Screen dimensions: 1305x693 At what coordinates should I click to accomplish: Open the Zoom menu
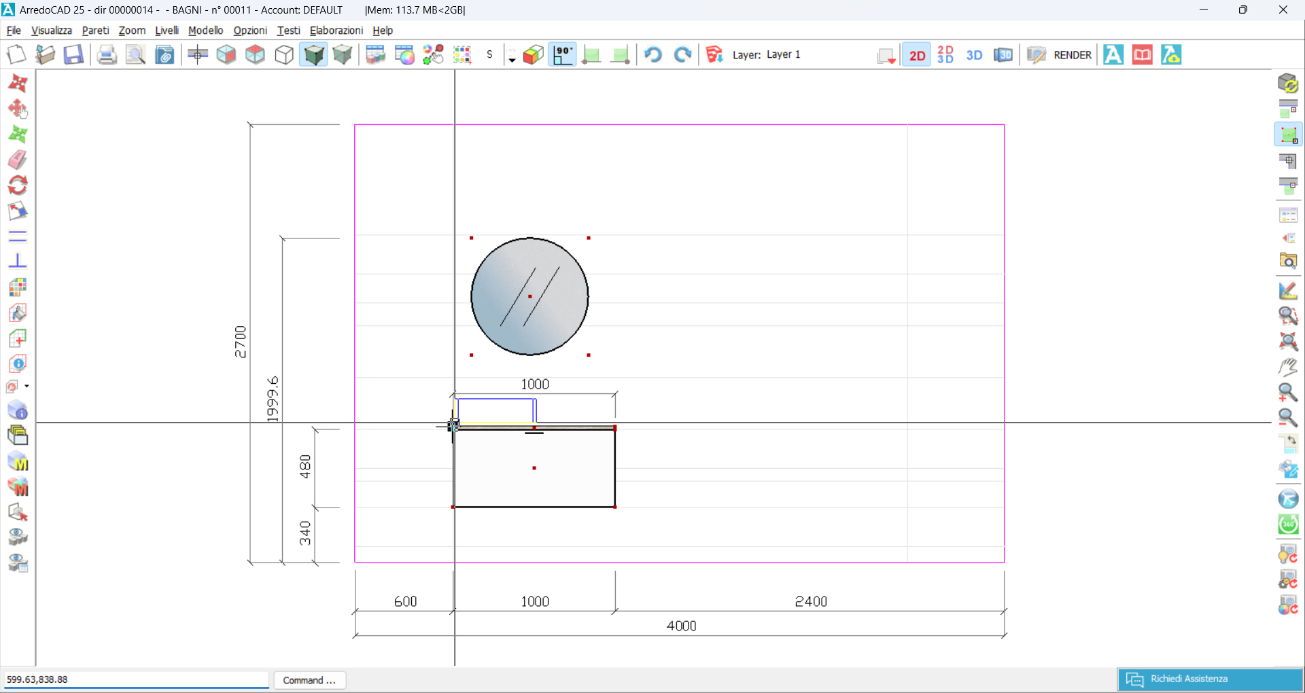pos(132,31)
